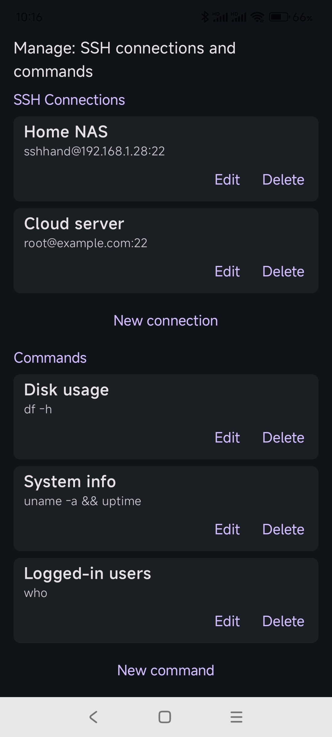
Task: Delete the Logged-in users command
Action: 283,621
